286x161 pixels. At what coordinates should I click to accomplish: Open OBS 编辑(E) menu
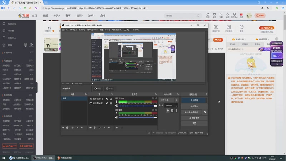73,30
